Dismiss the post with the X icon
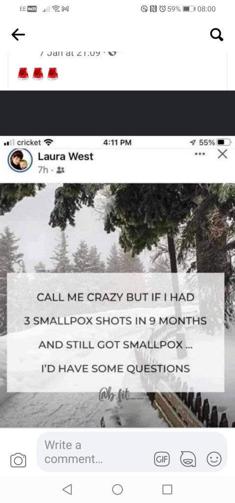Viewport: 235px width, 503px height. [x=222, y=154]
